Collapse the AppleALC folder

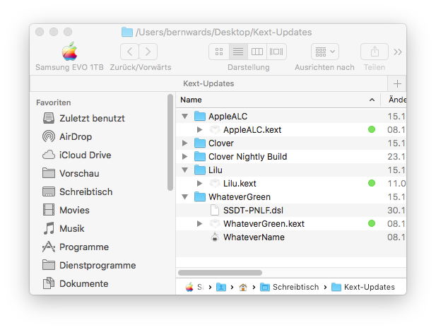tap(185, 117)
